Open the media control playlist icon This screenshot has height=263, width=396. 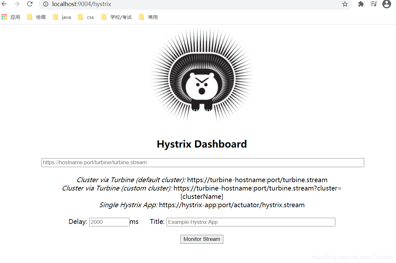point(374,4)
